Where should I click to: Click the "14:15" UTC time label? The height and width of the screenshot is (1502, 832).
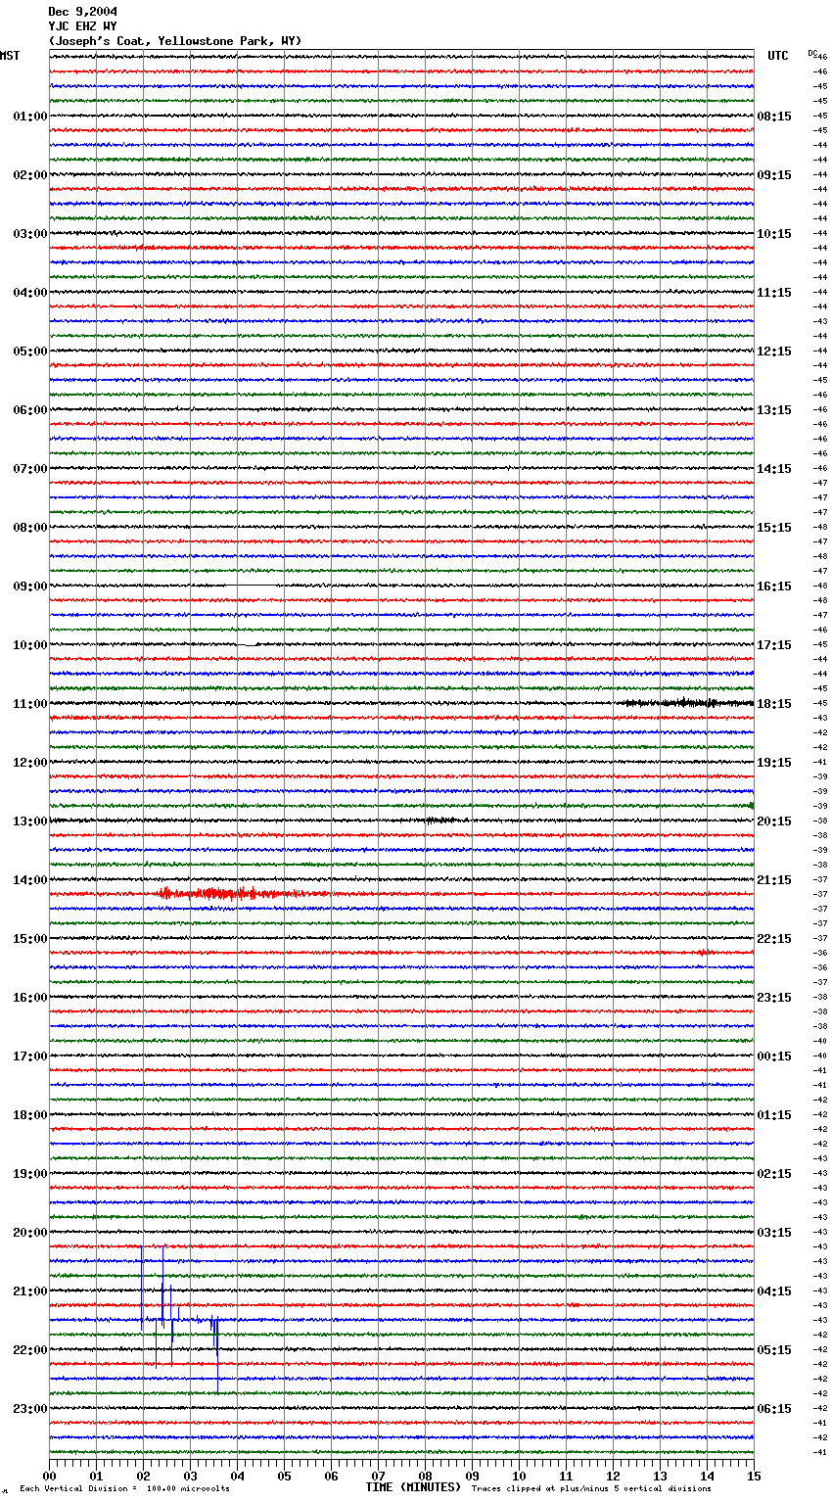coord(774,469)
